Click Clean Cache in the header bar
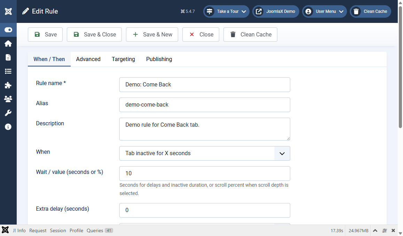Image resolution: width=403 pixels, height=236 pixels. [x=370, y=11]
